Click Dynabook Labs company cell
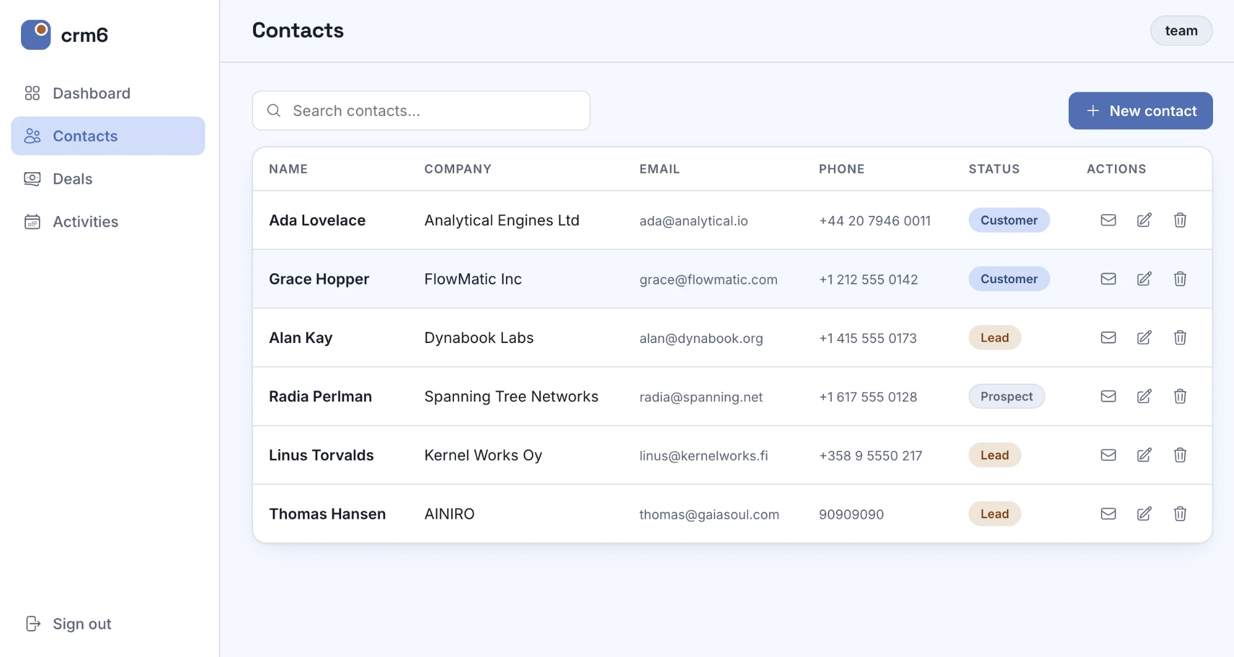Viewport: 1234px width, 657px height. [479, 337]
